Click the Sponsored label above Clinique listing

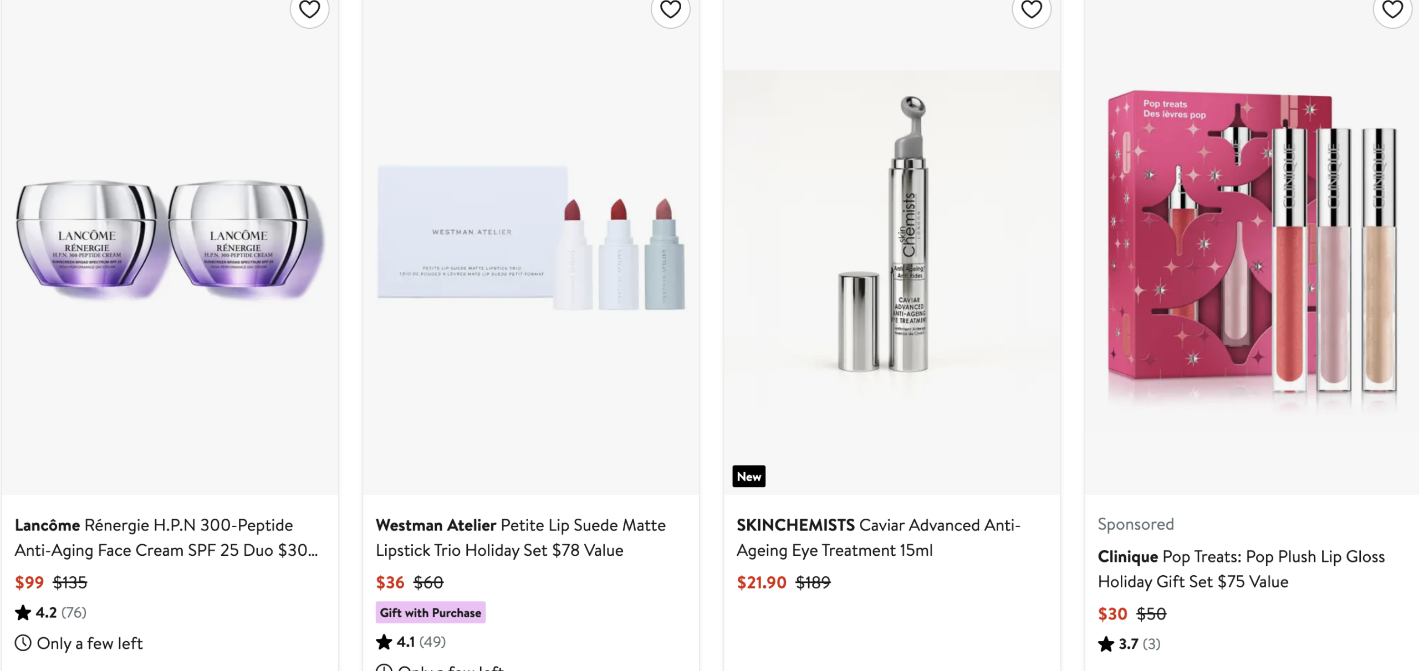(x=1136, y=524)
